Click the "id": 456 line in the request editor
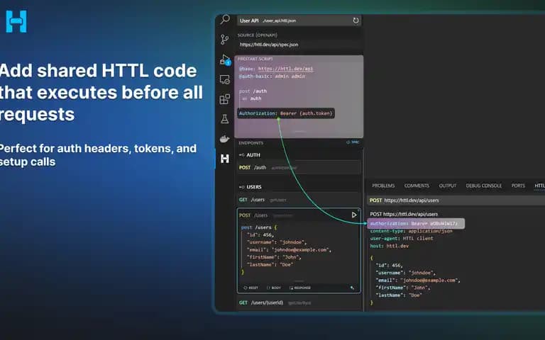 point(260,235)
